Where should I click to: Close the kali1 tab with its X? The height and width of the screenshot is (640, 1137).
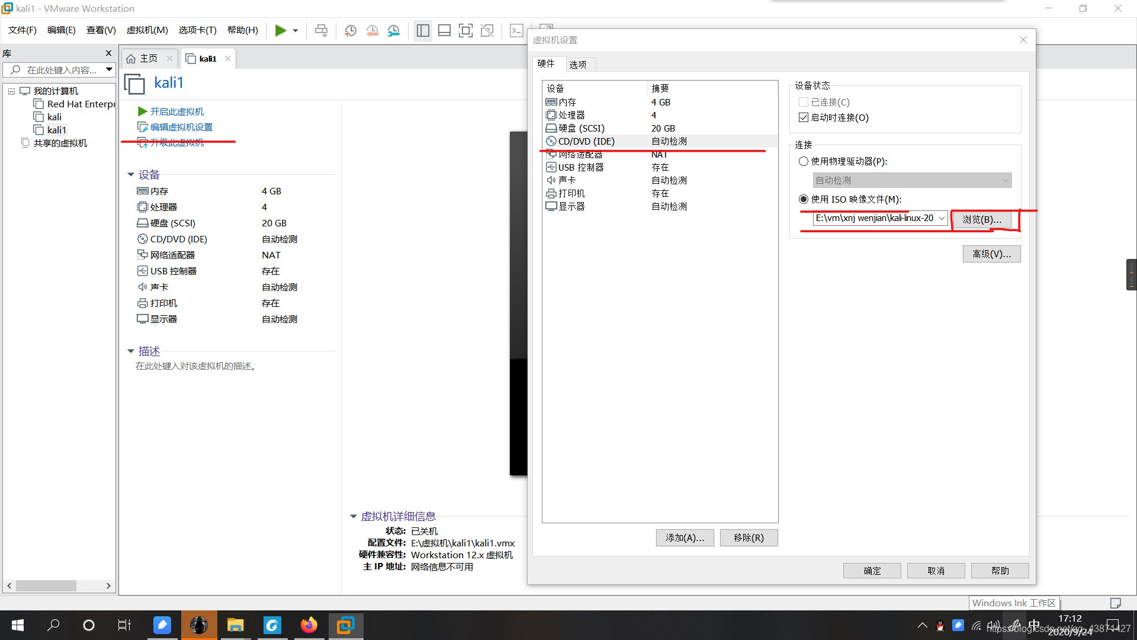coord(227,59)
